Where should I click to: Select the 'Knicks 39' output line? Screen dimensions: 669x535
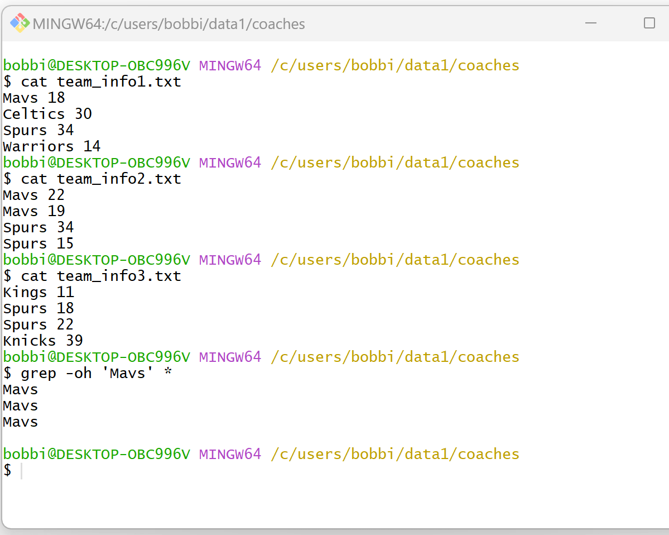tap(42, 341)
